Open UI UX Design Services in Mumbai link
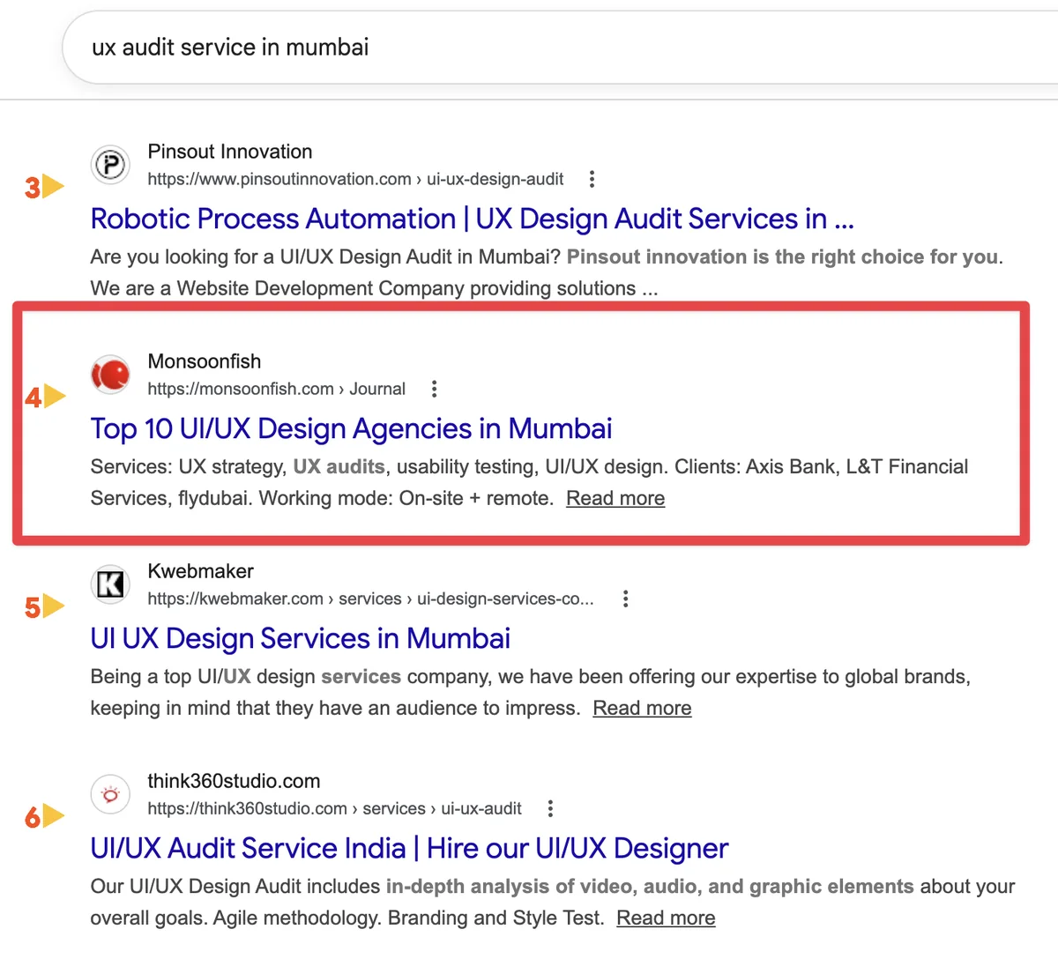This screenshot has width=1058, height=974. (300, 638)
